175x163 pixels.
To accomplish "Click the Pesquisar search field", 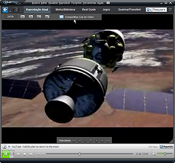I will point(159,10).
